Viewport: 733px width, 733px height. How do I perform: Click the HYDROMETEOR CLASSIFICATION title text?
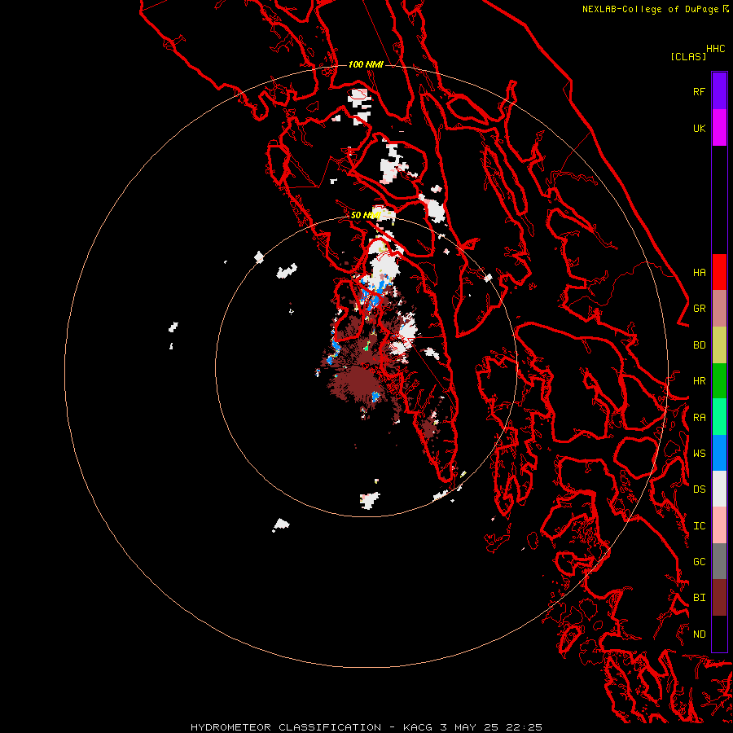[286, 727]
